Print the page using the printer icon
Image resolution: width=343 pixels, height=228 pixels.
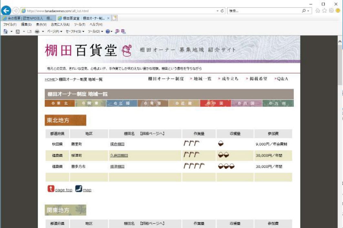[x=37, y=32]
